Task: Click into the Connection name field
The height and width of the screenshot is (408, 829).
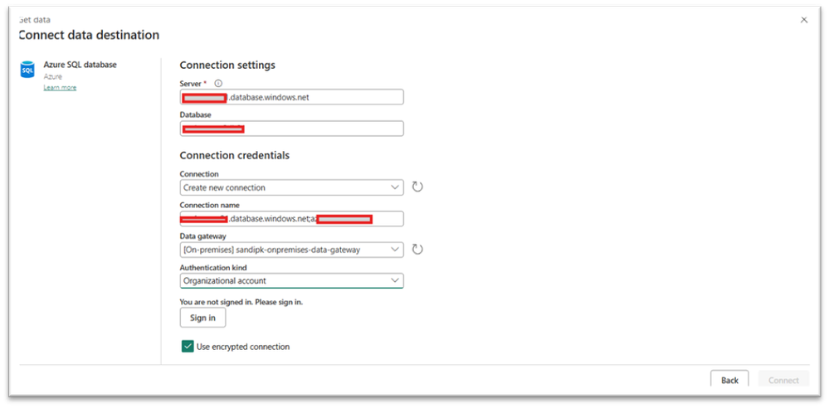Action: 292,219
